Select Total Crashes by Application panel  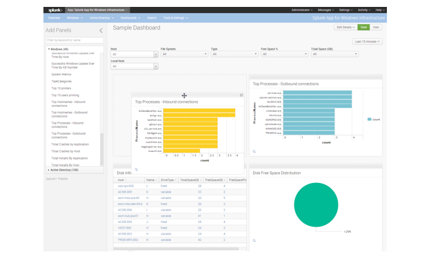pos(70,144)
